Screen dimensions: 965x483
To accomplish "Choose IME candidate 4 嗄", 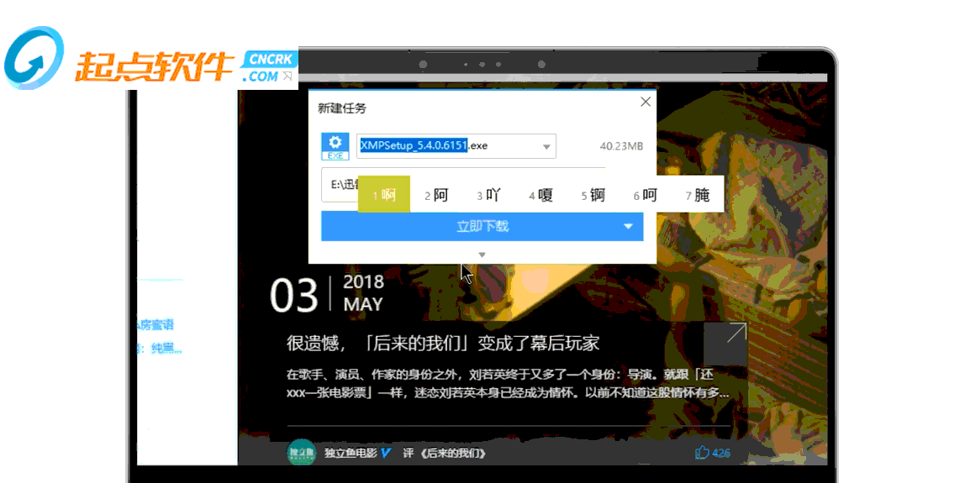I will point(541,195).
